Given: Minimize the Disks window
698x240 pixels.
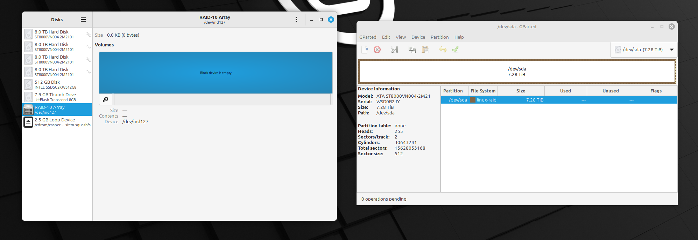Looking at the screenshot, I should [311, 20].
